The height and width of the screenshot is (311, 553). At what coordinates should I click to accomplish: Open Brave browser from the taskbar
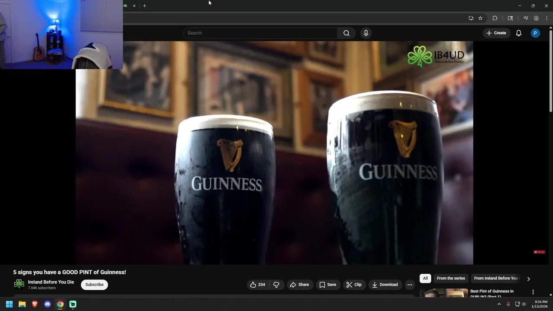tap(35, 304)
